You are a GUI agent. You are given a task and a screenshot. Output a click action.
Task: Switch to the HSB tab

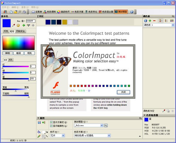(11, 60)
